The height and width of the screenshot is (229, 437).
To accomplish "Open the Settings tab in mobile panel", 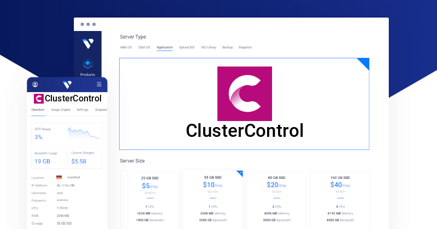I will pyautogui.click(x=82, y=110).
